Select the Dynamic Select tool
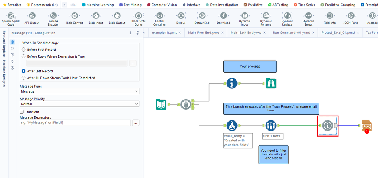This screenshot has width=378, height=178. (308, 19)
